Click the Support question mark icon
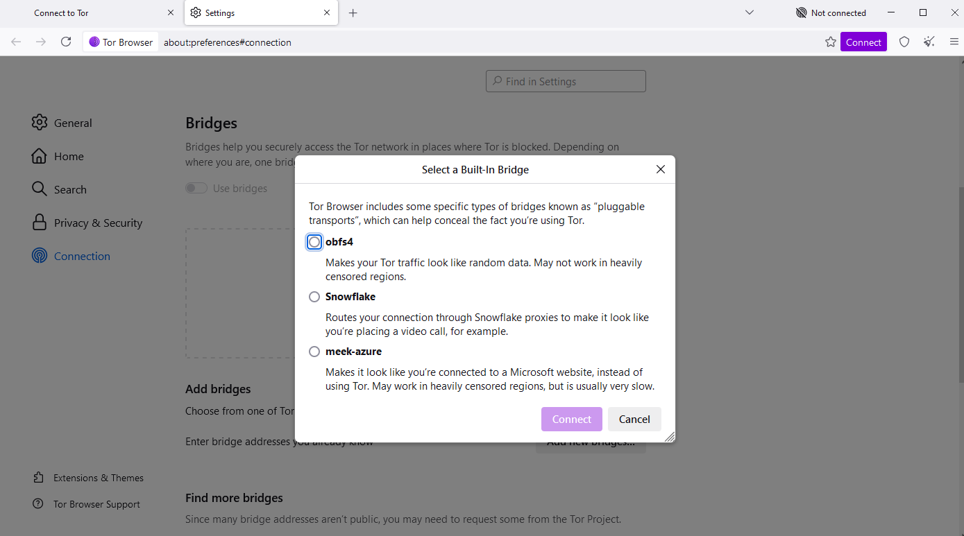 [x=38, y=504]
